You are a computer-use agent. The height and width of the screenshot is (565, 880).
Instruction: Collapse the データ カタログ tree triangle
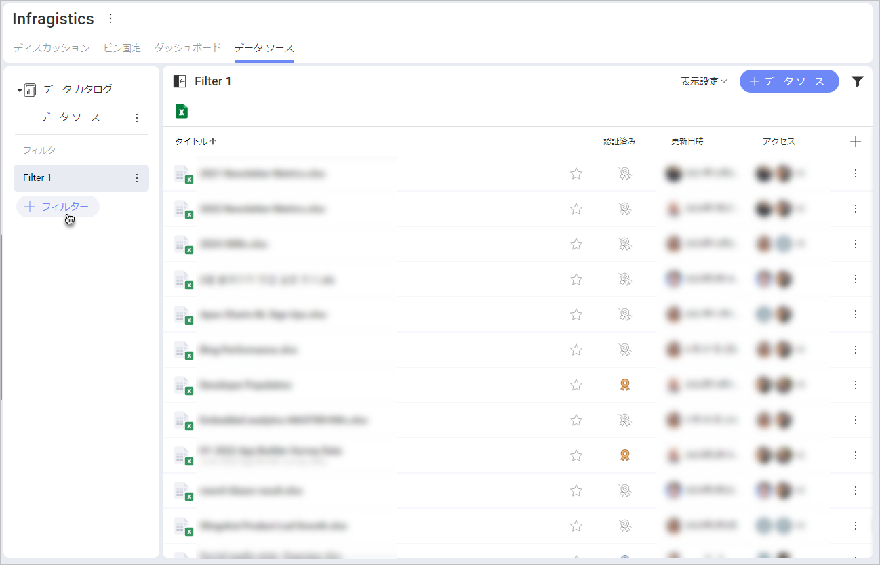(20, 90)
